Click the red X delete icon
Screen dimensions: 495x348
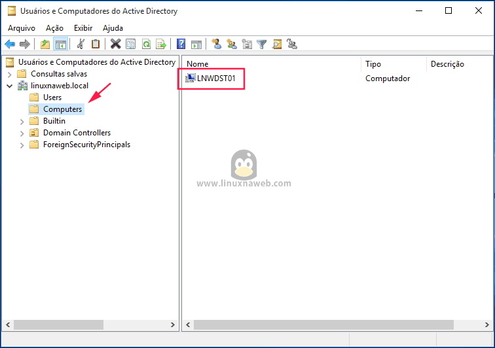[x=115, y=44]
